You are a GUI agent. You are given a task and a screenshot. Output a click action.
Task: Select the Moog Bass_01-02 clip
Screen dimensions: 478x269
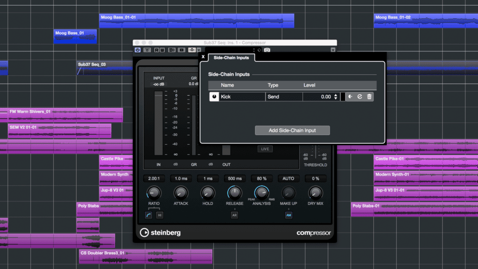point(426,21)
